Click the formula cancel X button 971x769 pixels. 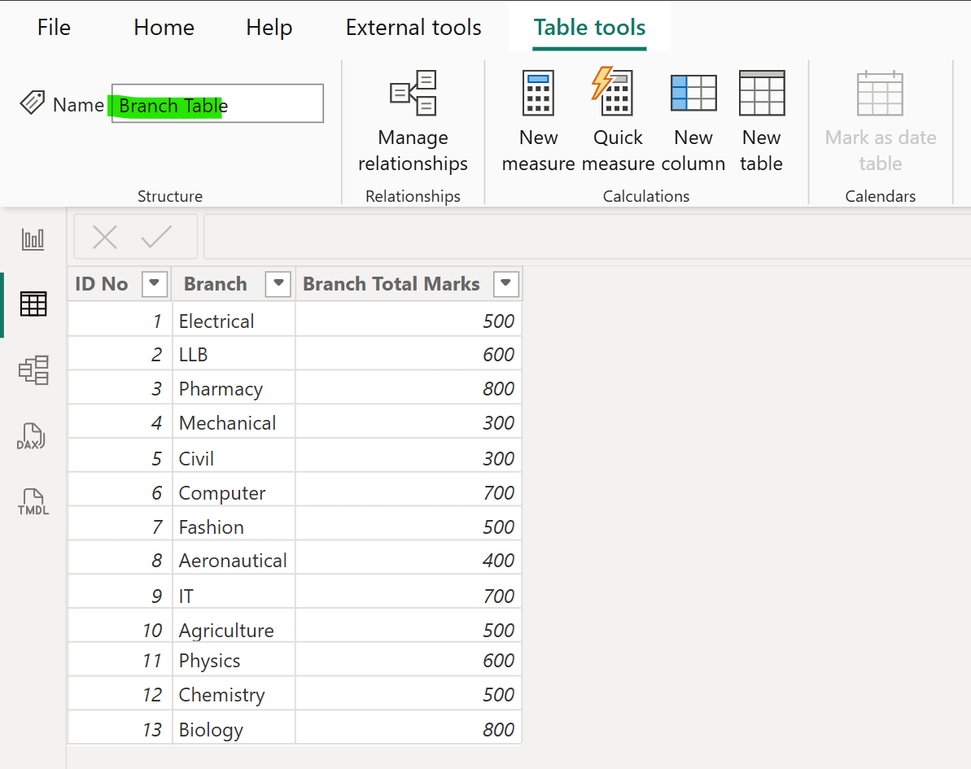coord(104,237)
